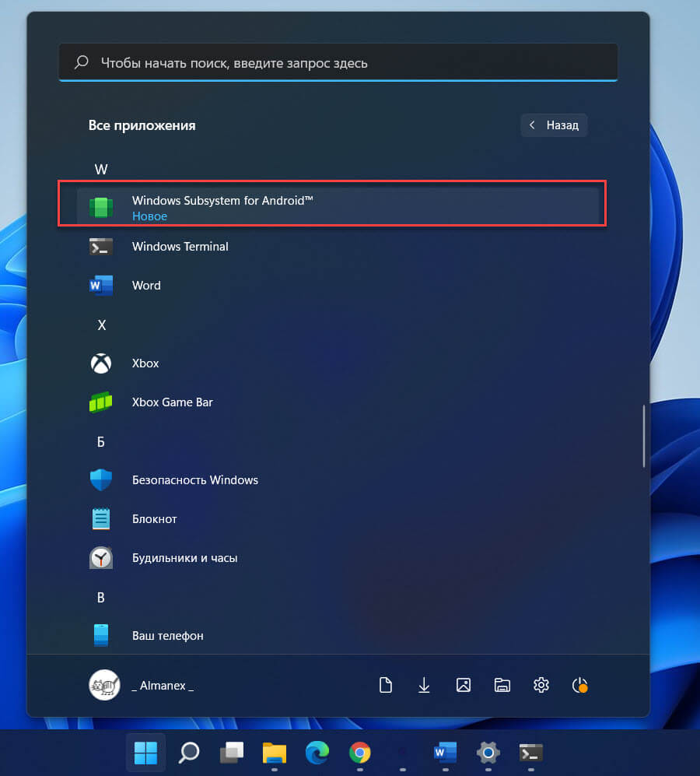Open File Explorer on the taskbar
This screenshot has height=776, width=700.
pyautogui.click(x=275, y=753)
